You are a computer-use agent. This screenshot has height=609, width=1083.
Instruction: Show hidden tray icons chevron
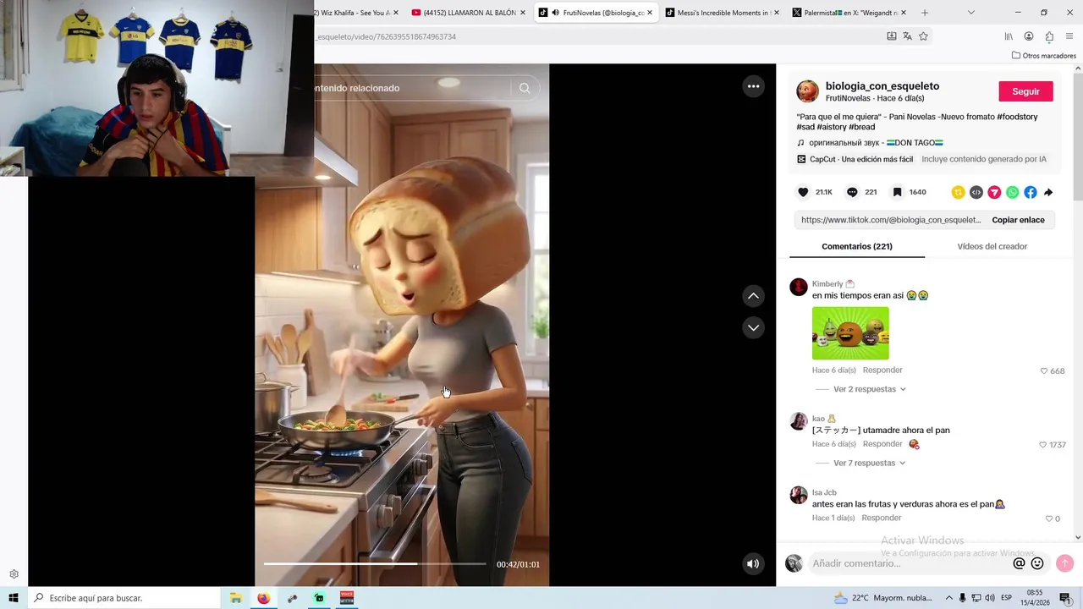(x=948, y=598)
